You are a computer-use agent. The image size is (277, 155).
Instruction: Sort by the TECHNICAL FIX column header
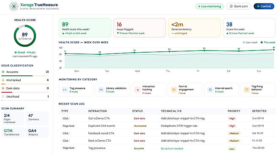pos(171,111)
